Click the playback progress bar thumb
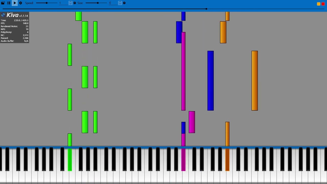The height and width of the screenshot is (184, 327). click(x=206, y=9)
